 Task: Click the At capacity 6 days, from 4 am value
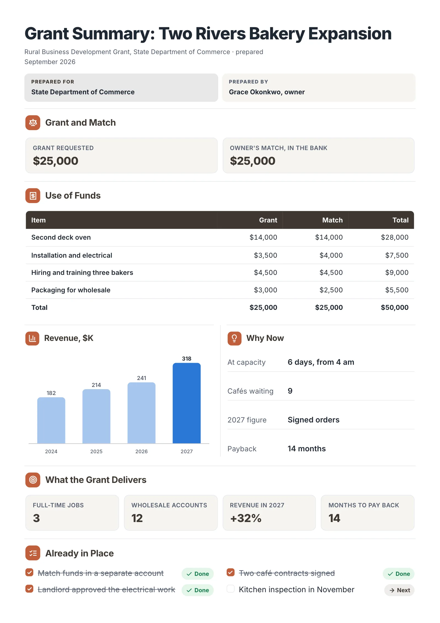coord(321,362)
